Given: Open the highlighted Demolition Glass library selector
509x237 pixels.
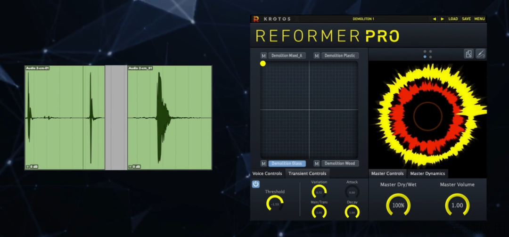Looking at the screenshot, I should pos(287,163).
